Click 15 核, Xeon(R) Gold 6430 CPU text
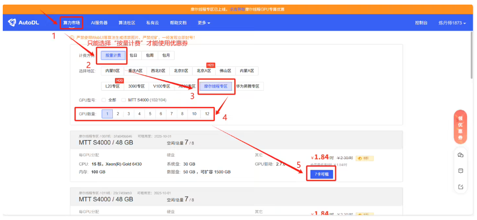Image resolution: width=477 pixels, height=220 pixels. [116, 164]
